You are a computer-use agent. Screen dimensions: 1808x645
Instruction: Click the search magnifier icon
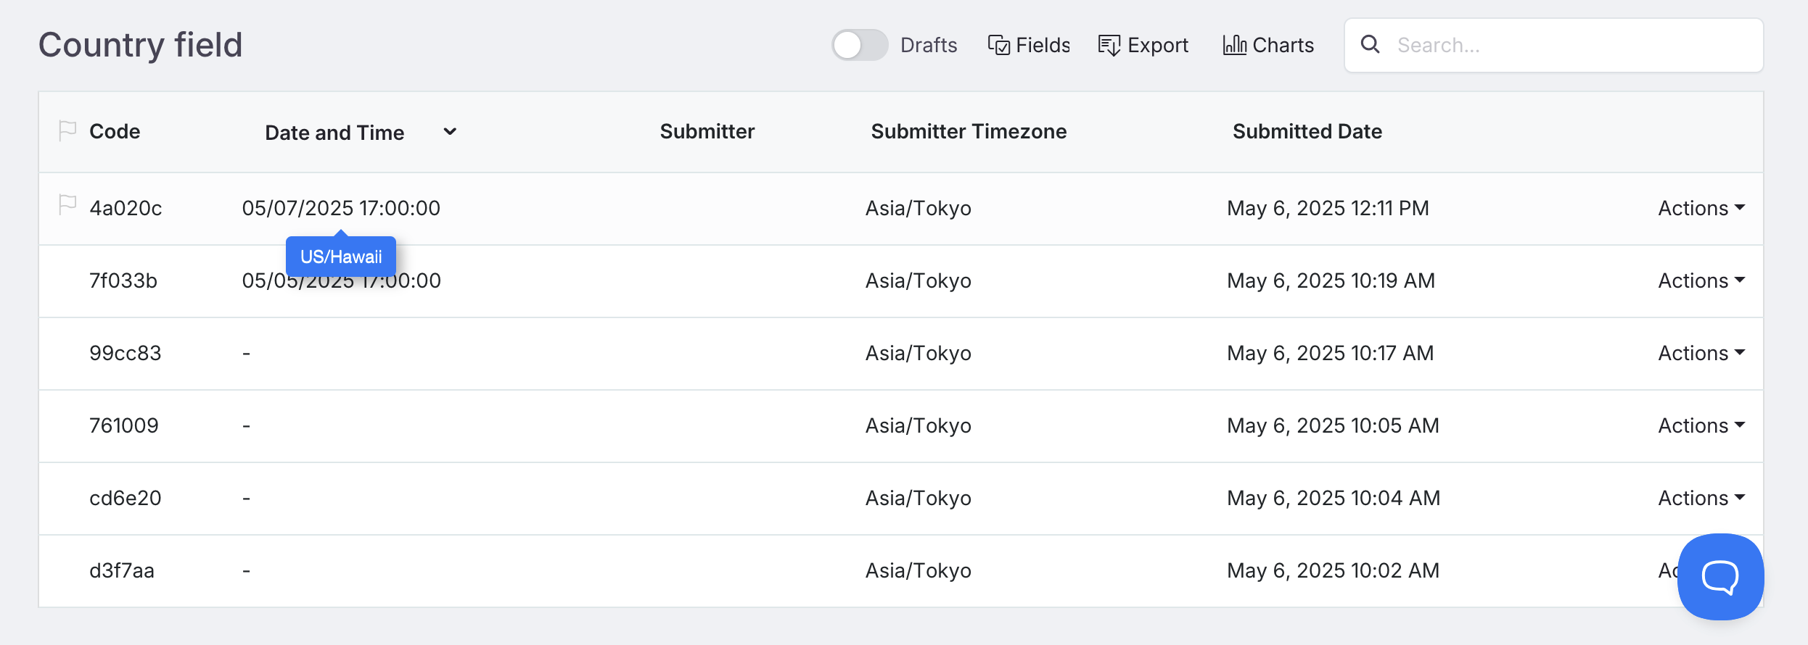tap(1370, 45)
